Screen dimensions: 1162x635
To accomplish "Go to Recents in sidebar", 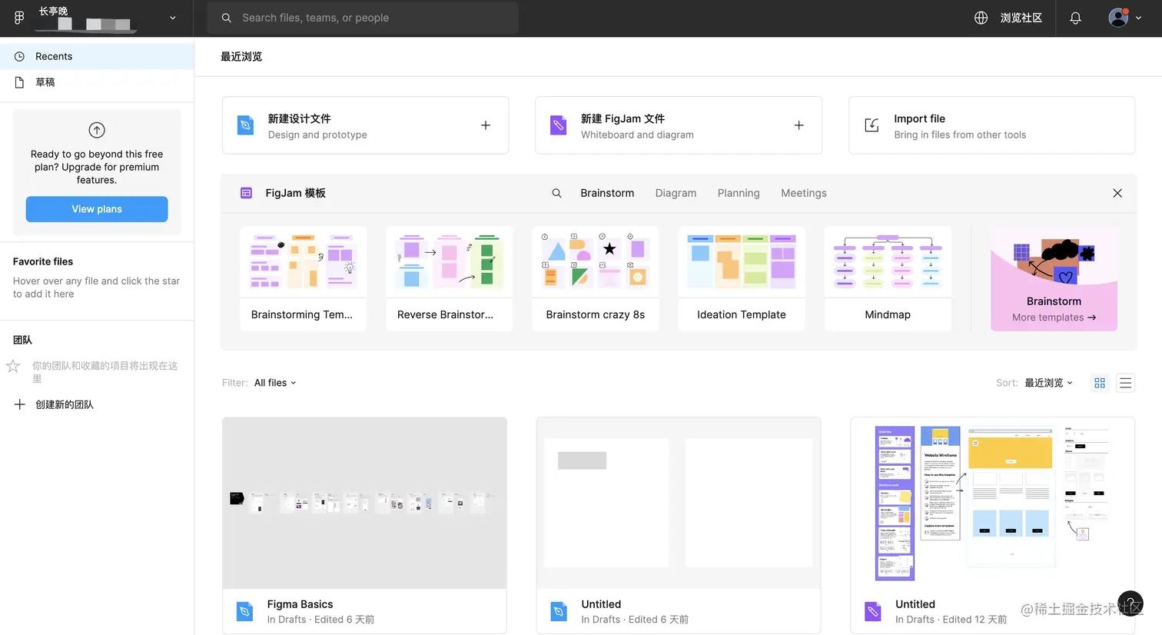I will coord(97,56).
